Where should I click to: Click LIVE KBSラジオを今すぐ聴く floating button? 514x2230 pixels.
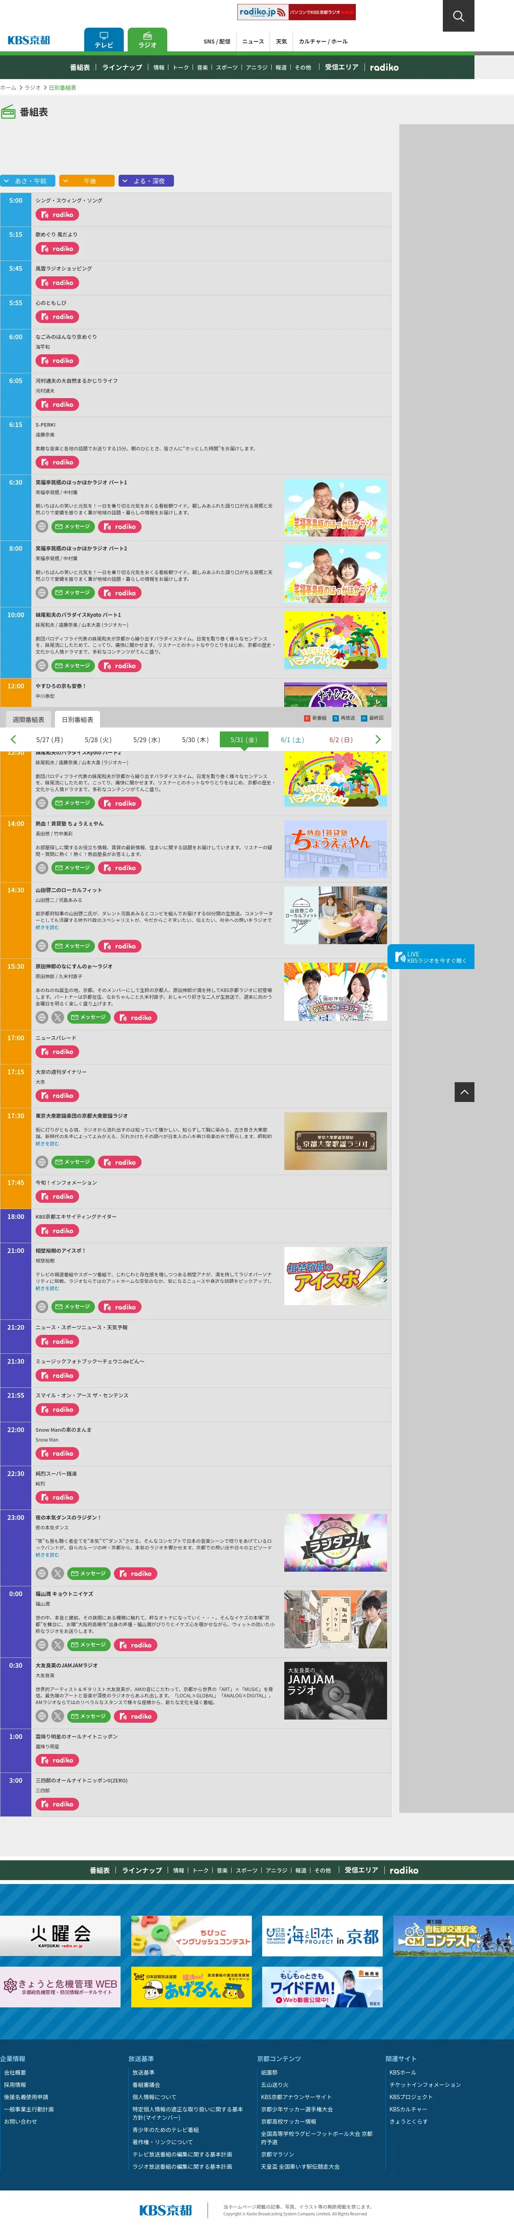(x=431, y=956)
